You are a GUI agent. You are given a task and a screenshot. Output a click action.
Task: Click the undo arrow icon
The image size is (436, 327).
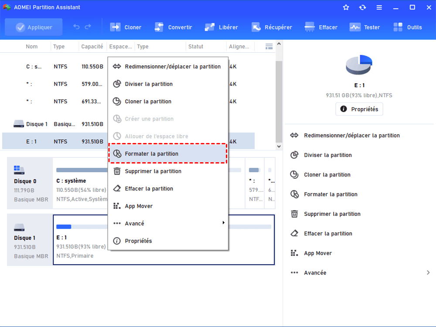(x=76, y=27)
